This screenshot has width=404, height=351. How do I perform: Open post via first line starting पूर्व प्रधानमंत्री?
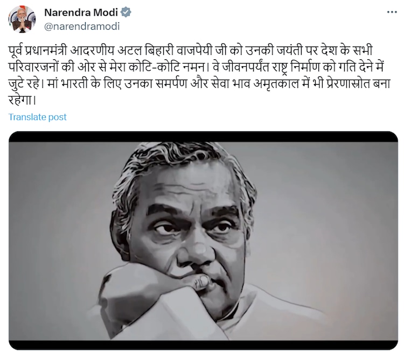pos(191,51)
